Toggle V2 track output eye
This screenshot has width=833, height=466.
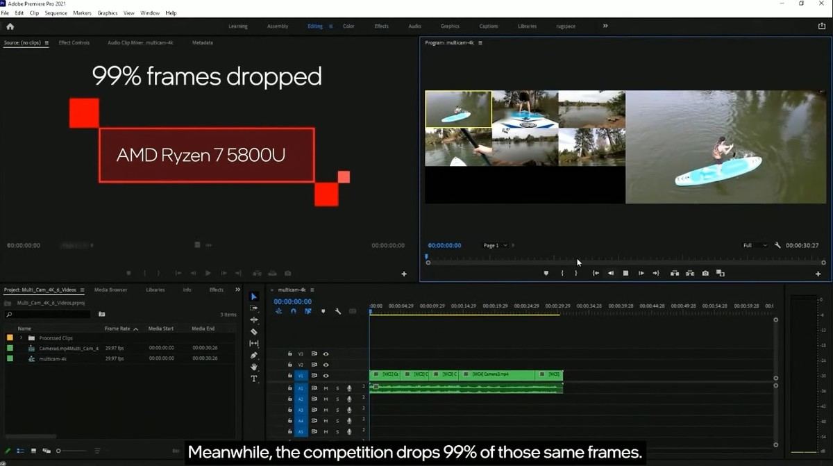(x=326, y=365)
